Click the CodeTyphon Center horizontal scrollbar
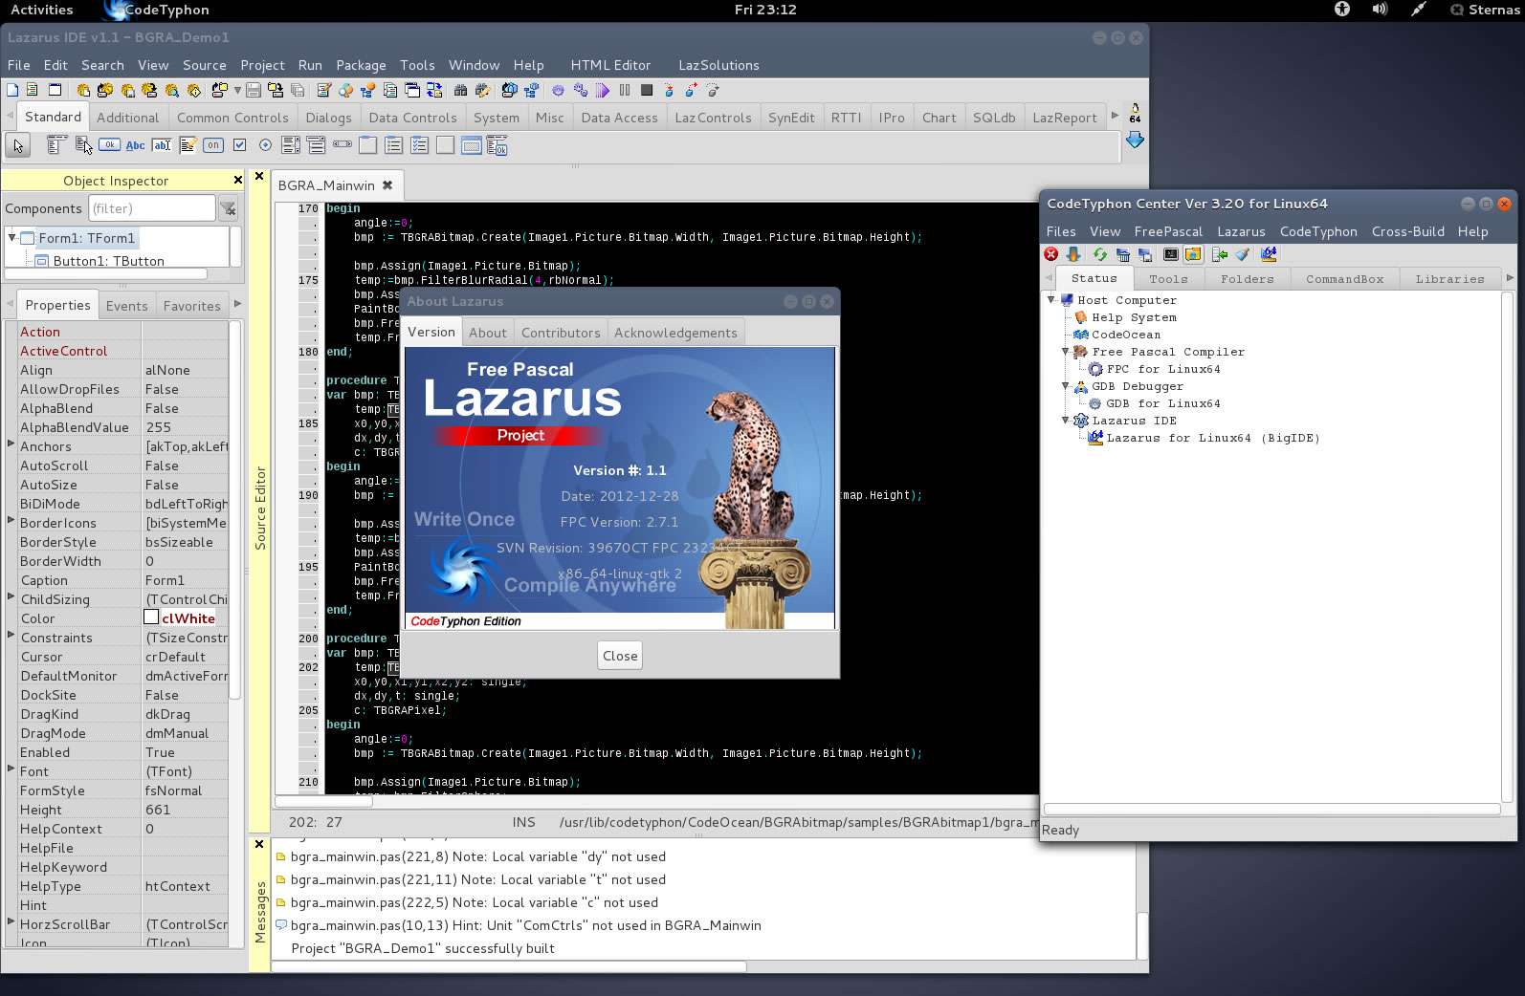This screenshot has height=996, width=1525. 1271,809
